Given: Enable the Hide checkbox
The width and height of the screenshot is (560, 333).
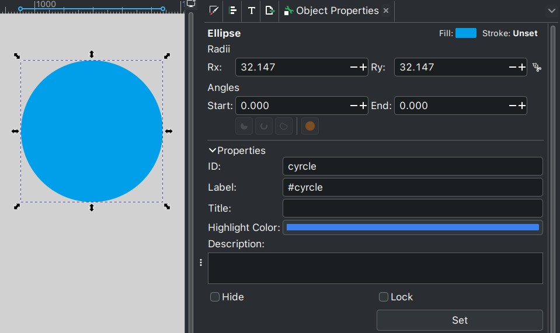Looking at the screenshot, I should point(215,297).
